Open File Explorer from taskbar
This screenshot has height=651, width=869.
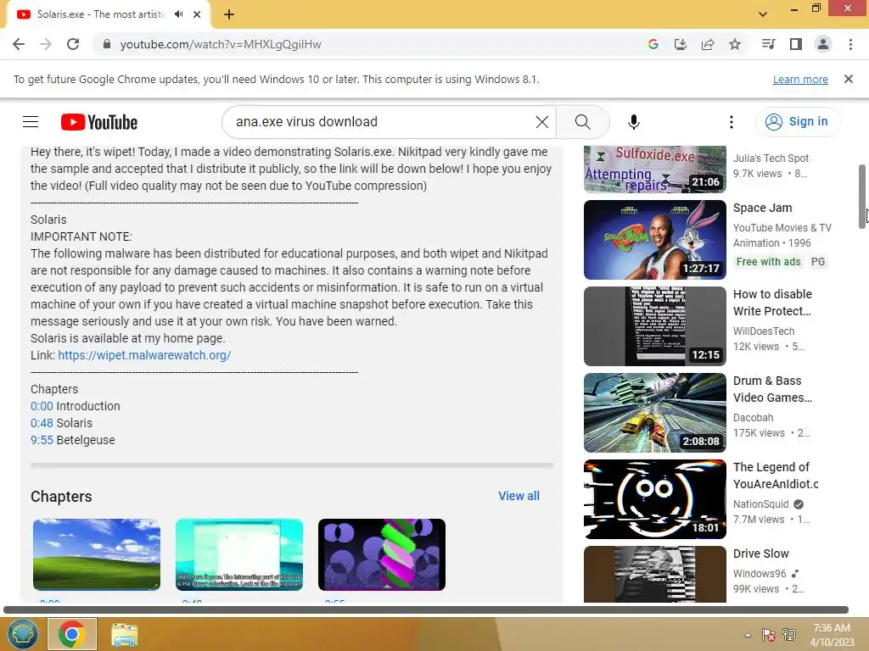tap(124, 634)
